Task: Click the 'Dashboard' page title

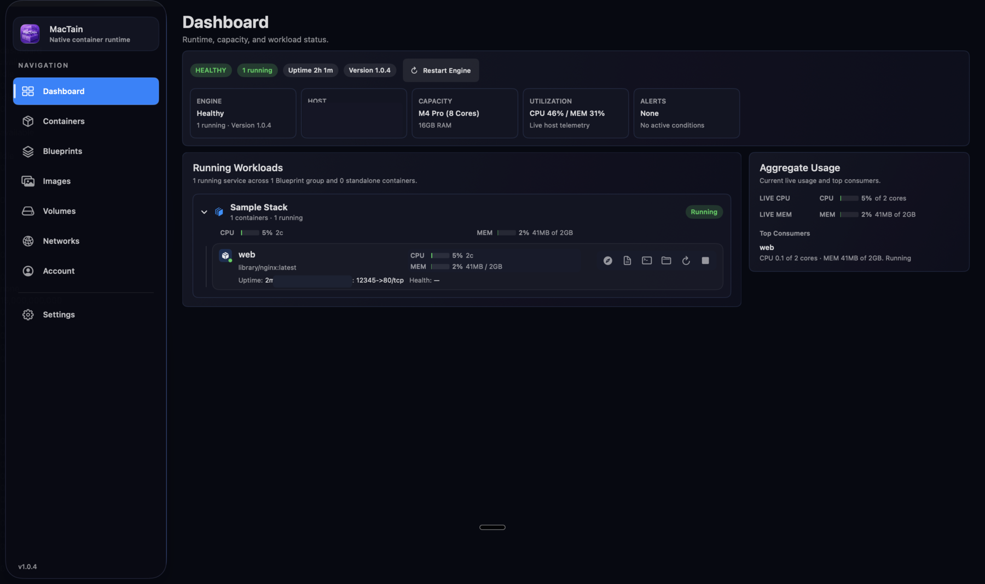Action: coord(225,22)
